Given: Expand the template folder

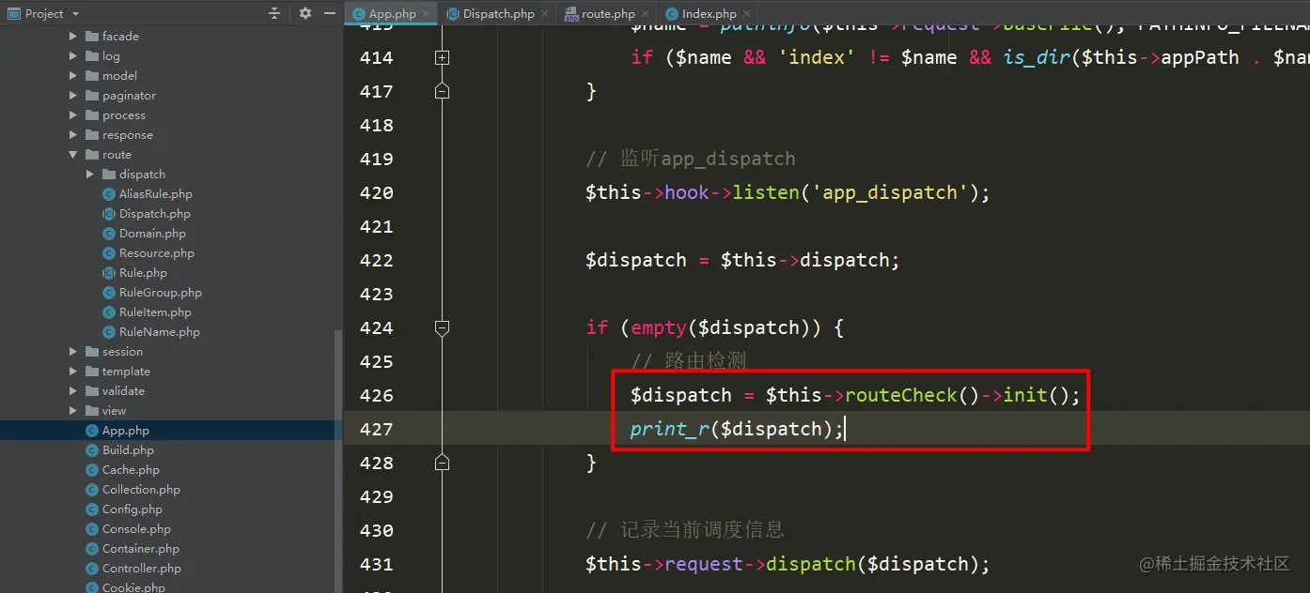Looking at the screenshot, I should point(73,372).
